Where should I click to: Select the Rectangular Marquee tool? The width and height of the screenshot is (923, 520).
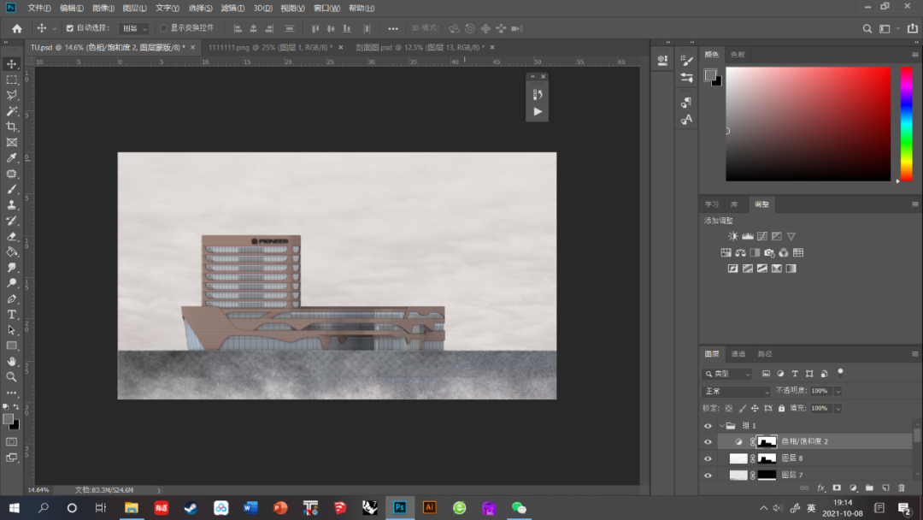[12, 80]
